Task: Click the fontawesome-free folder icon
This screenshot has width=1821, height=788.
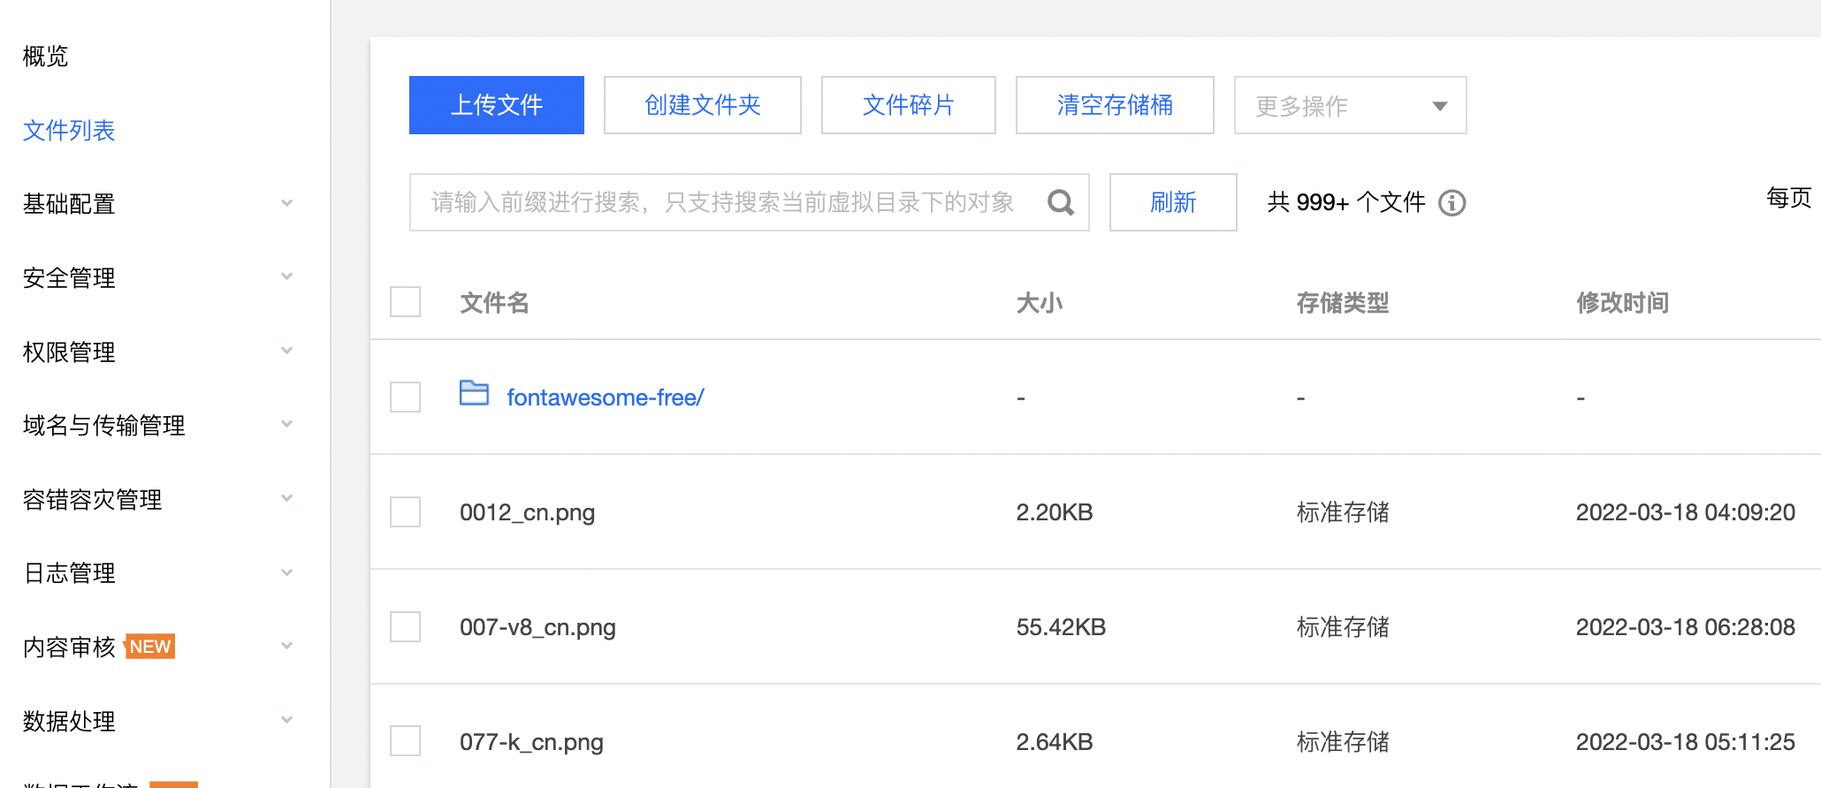Action: pyautogui.click(x=475, y=393)
